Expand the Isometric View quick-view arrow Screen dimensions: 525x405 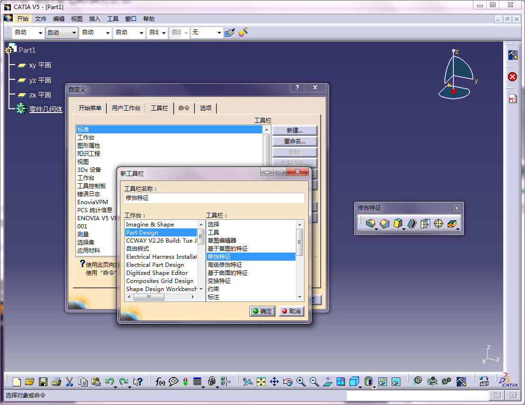tap(360, 387)
